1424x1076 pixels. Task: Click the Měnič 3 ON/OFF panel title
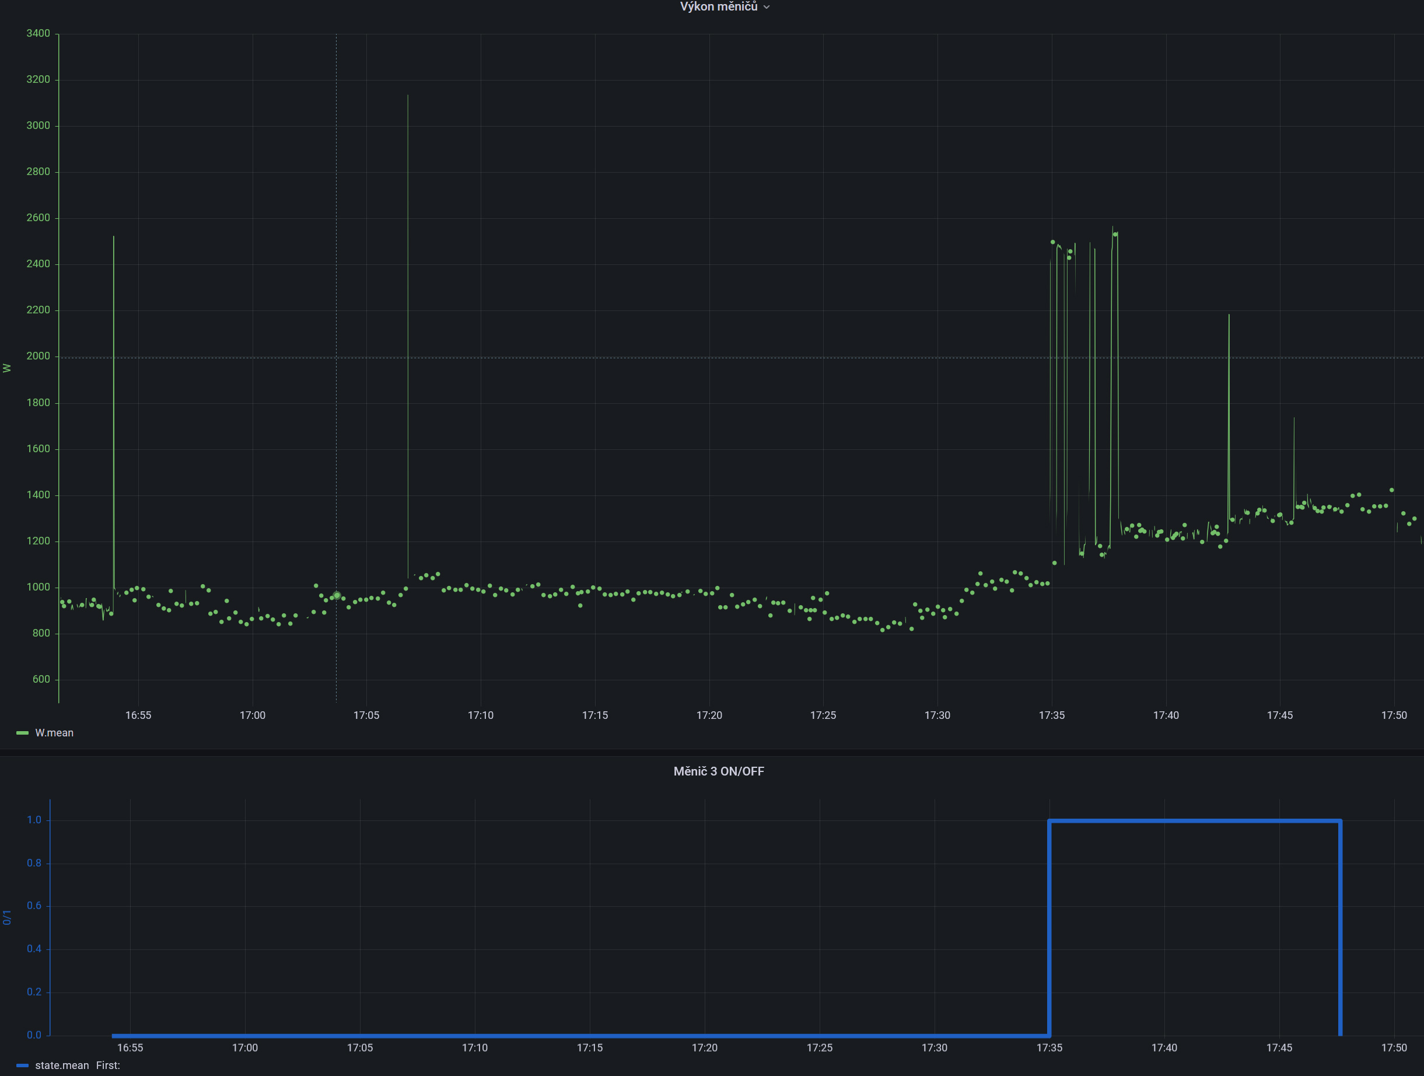pos(719,771)
